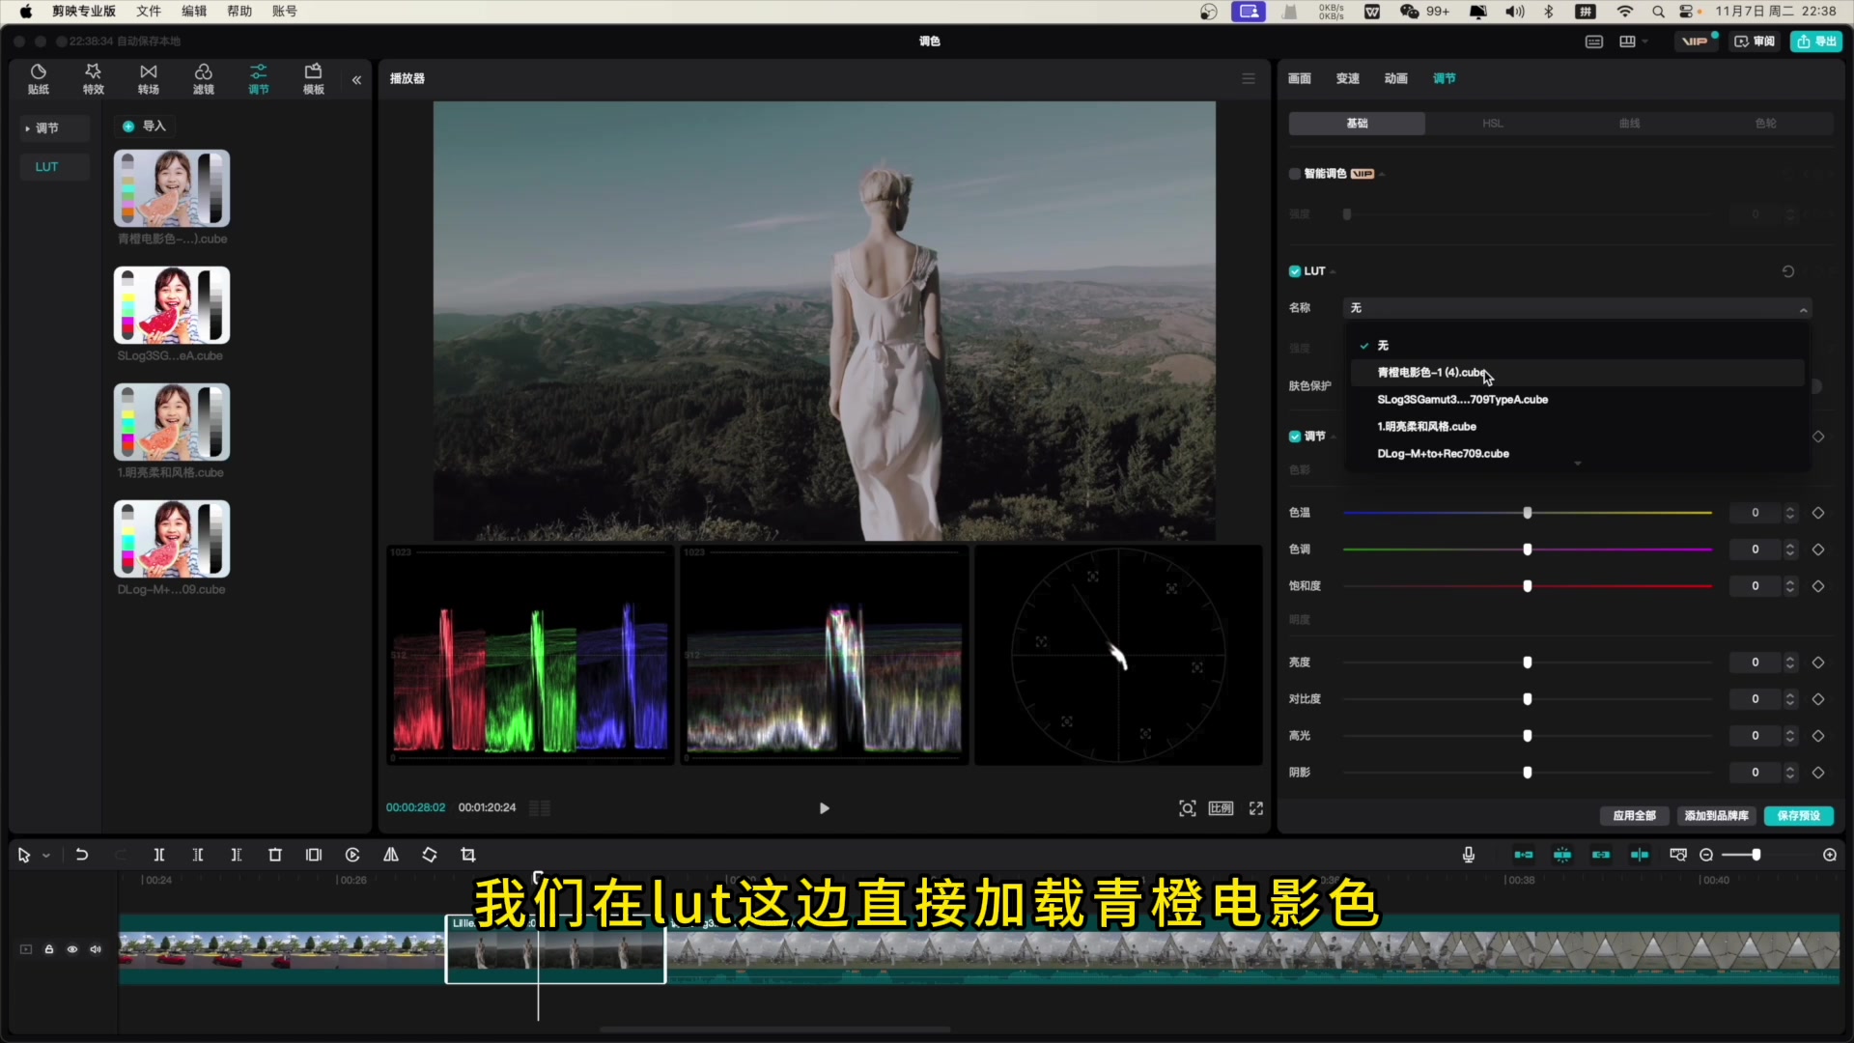Image resolution: width=1854 pixels, height=1043 pixels.
Task: Open the 特效 effects panel
Action: (94, 79)
